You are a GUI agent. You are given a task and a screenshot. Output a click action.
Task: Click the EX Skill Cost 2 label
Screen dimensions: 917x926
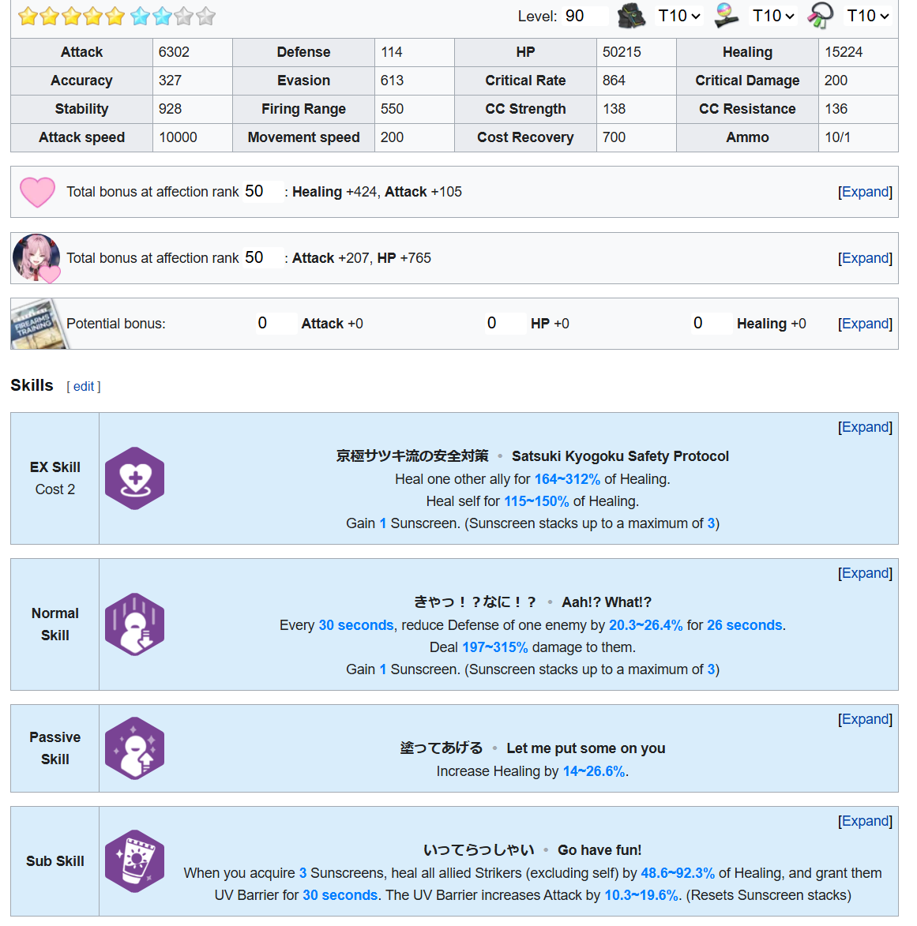[55, 489]
